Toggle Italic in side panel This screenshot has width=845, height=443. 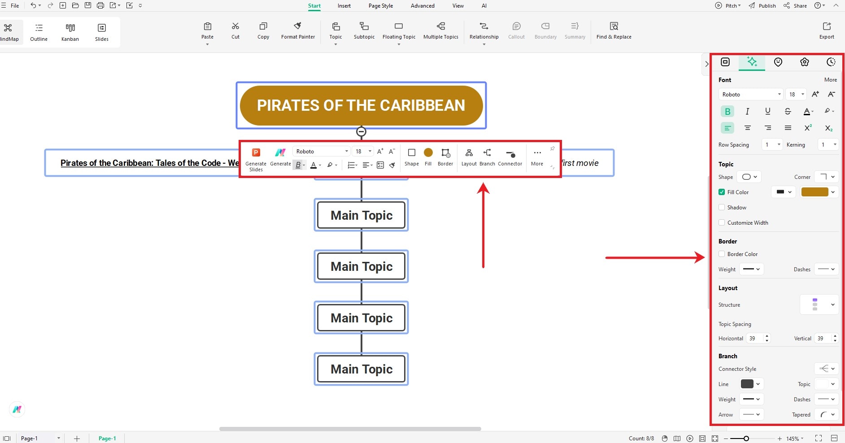747,111
